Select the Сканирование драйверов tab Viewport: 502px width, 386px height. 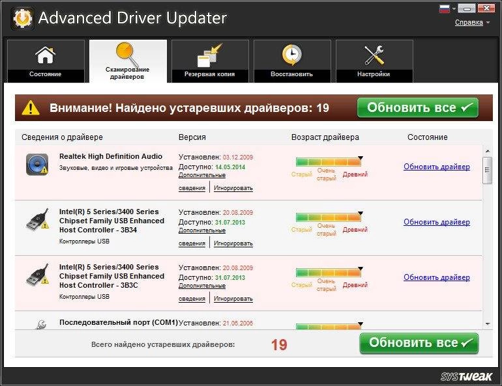click(128, 61)
